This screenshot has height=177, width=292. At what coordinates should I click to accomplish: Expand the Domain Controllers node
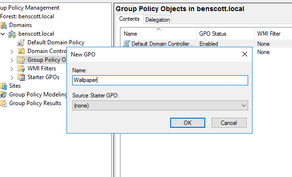coord(12,52)
